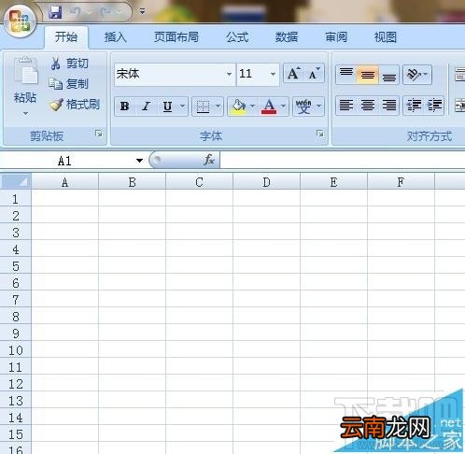The image size is (465, 454).
Task: Activate the 格式刷 format painter
Action: click(75, 105)
